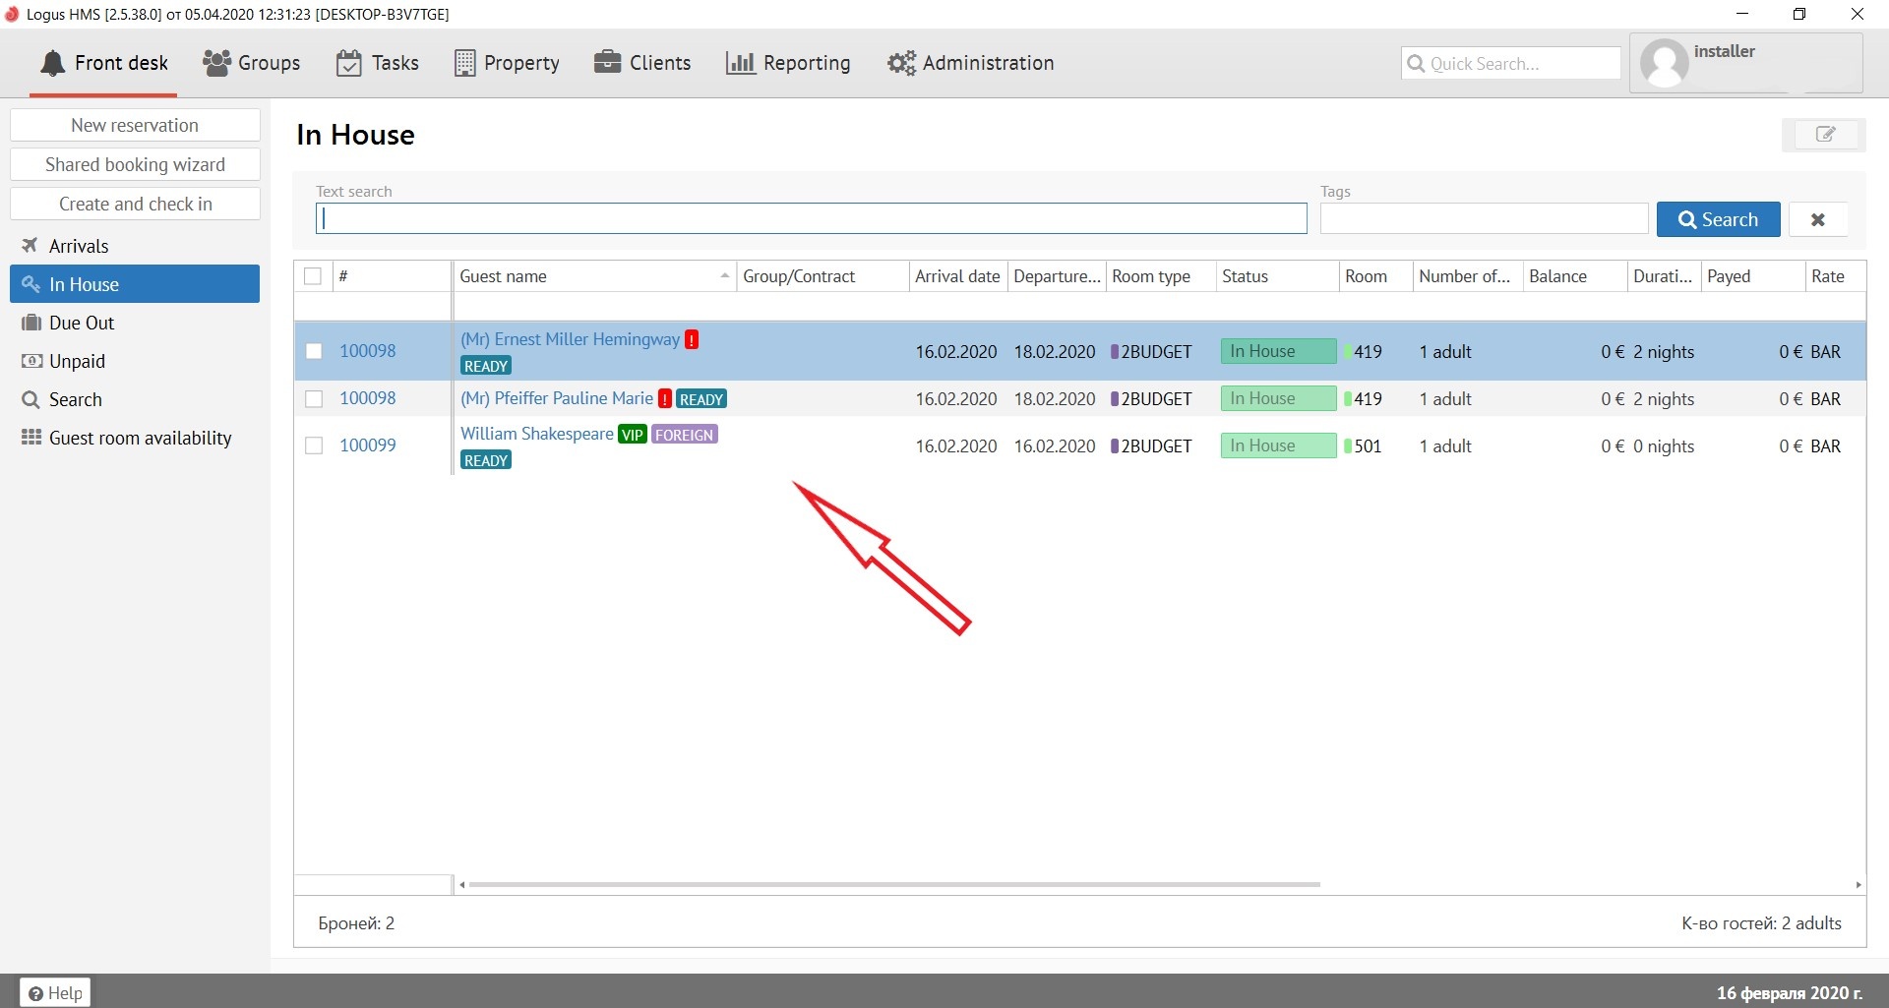Check the box for Pfeiffer Pauline Marie row

[314, 398]
